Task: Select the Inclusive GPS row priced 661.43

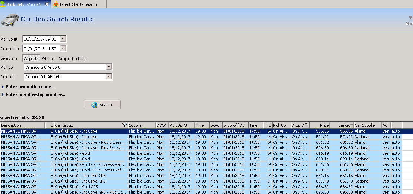Action: point(201,181)
